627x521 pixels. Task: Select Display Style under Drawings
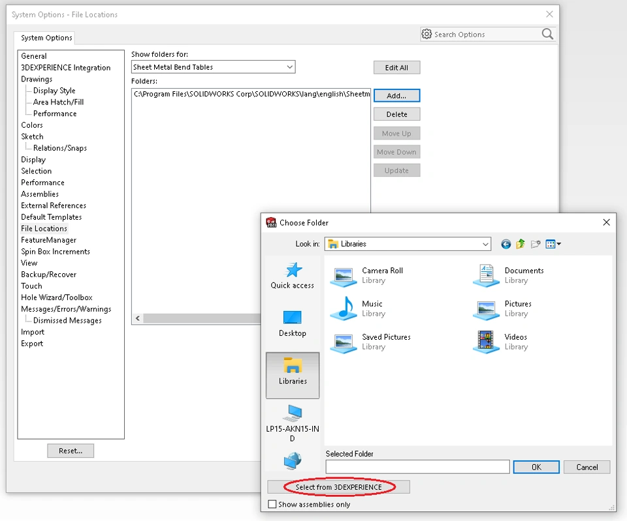(x=54, y=91)
